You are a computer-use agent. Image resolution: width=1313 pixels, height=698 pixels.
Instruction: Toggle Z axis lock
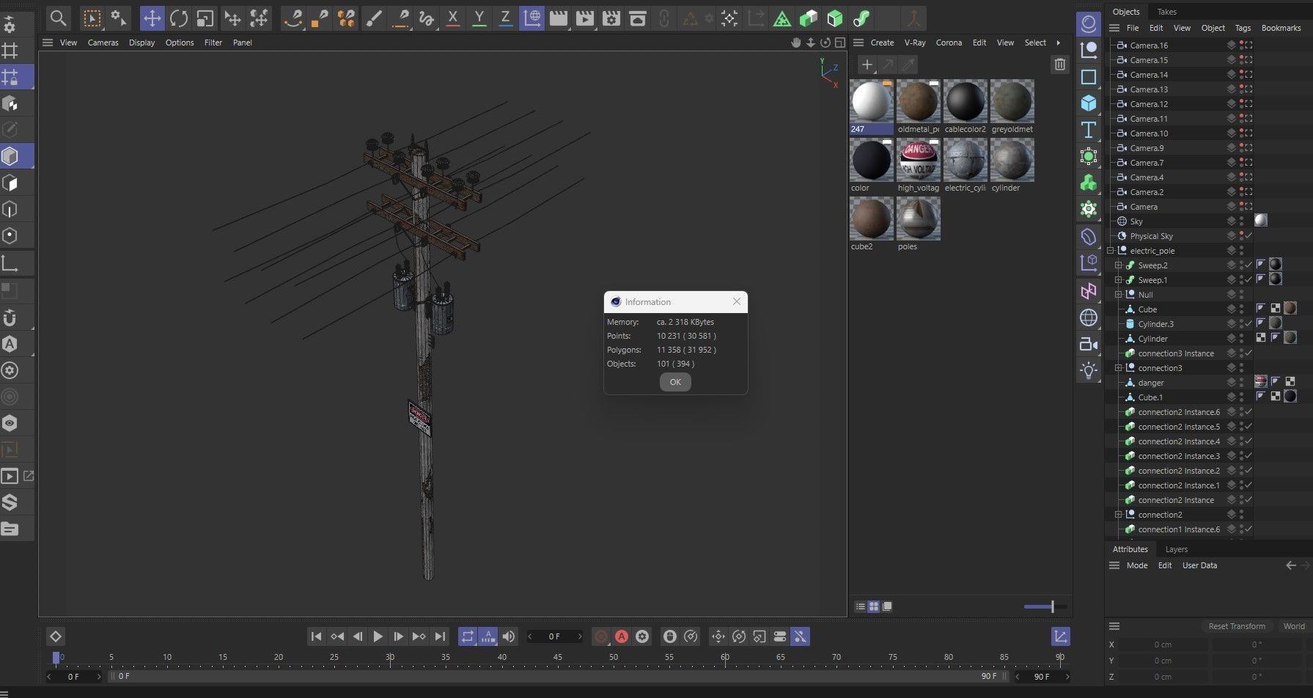pos(505,18)
